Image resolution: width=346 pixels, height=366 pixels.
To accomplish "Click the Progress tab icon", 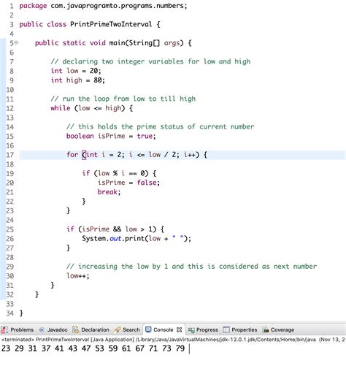I will [x=191, y=330].
